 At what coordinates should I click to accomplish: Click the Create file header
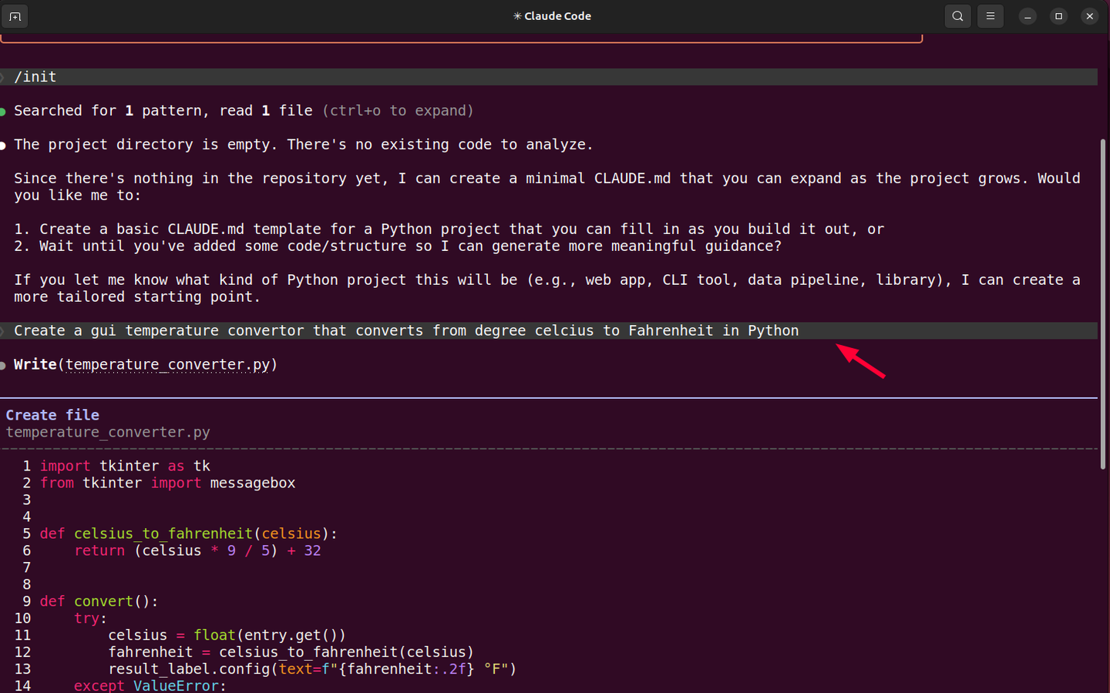[x=52, y=414]
